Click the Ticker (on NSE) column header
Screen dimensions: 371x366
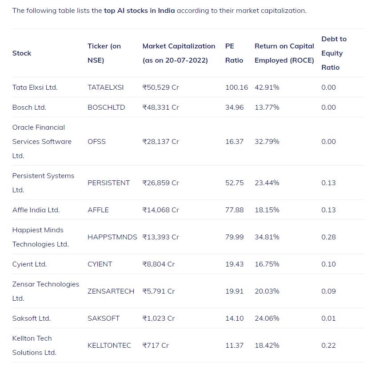click(104, 53)
